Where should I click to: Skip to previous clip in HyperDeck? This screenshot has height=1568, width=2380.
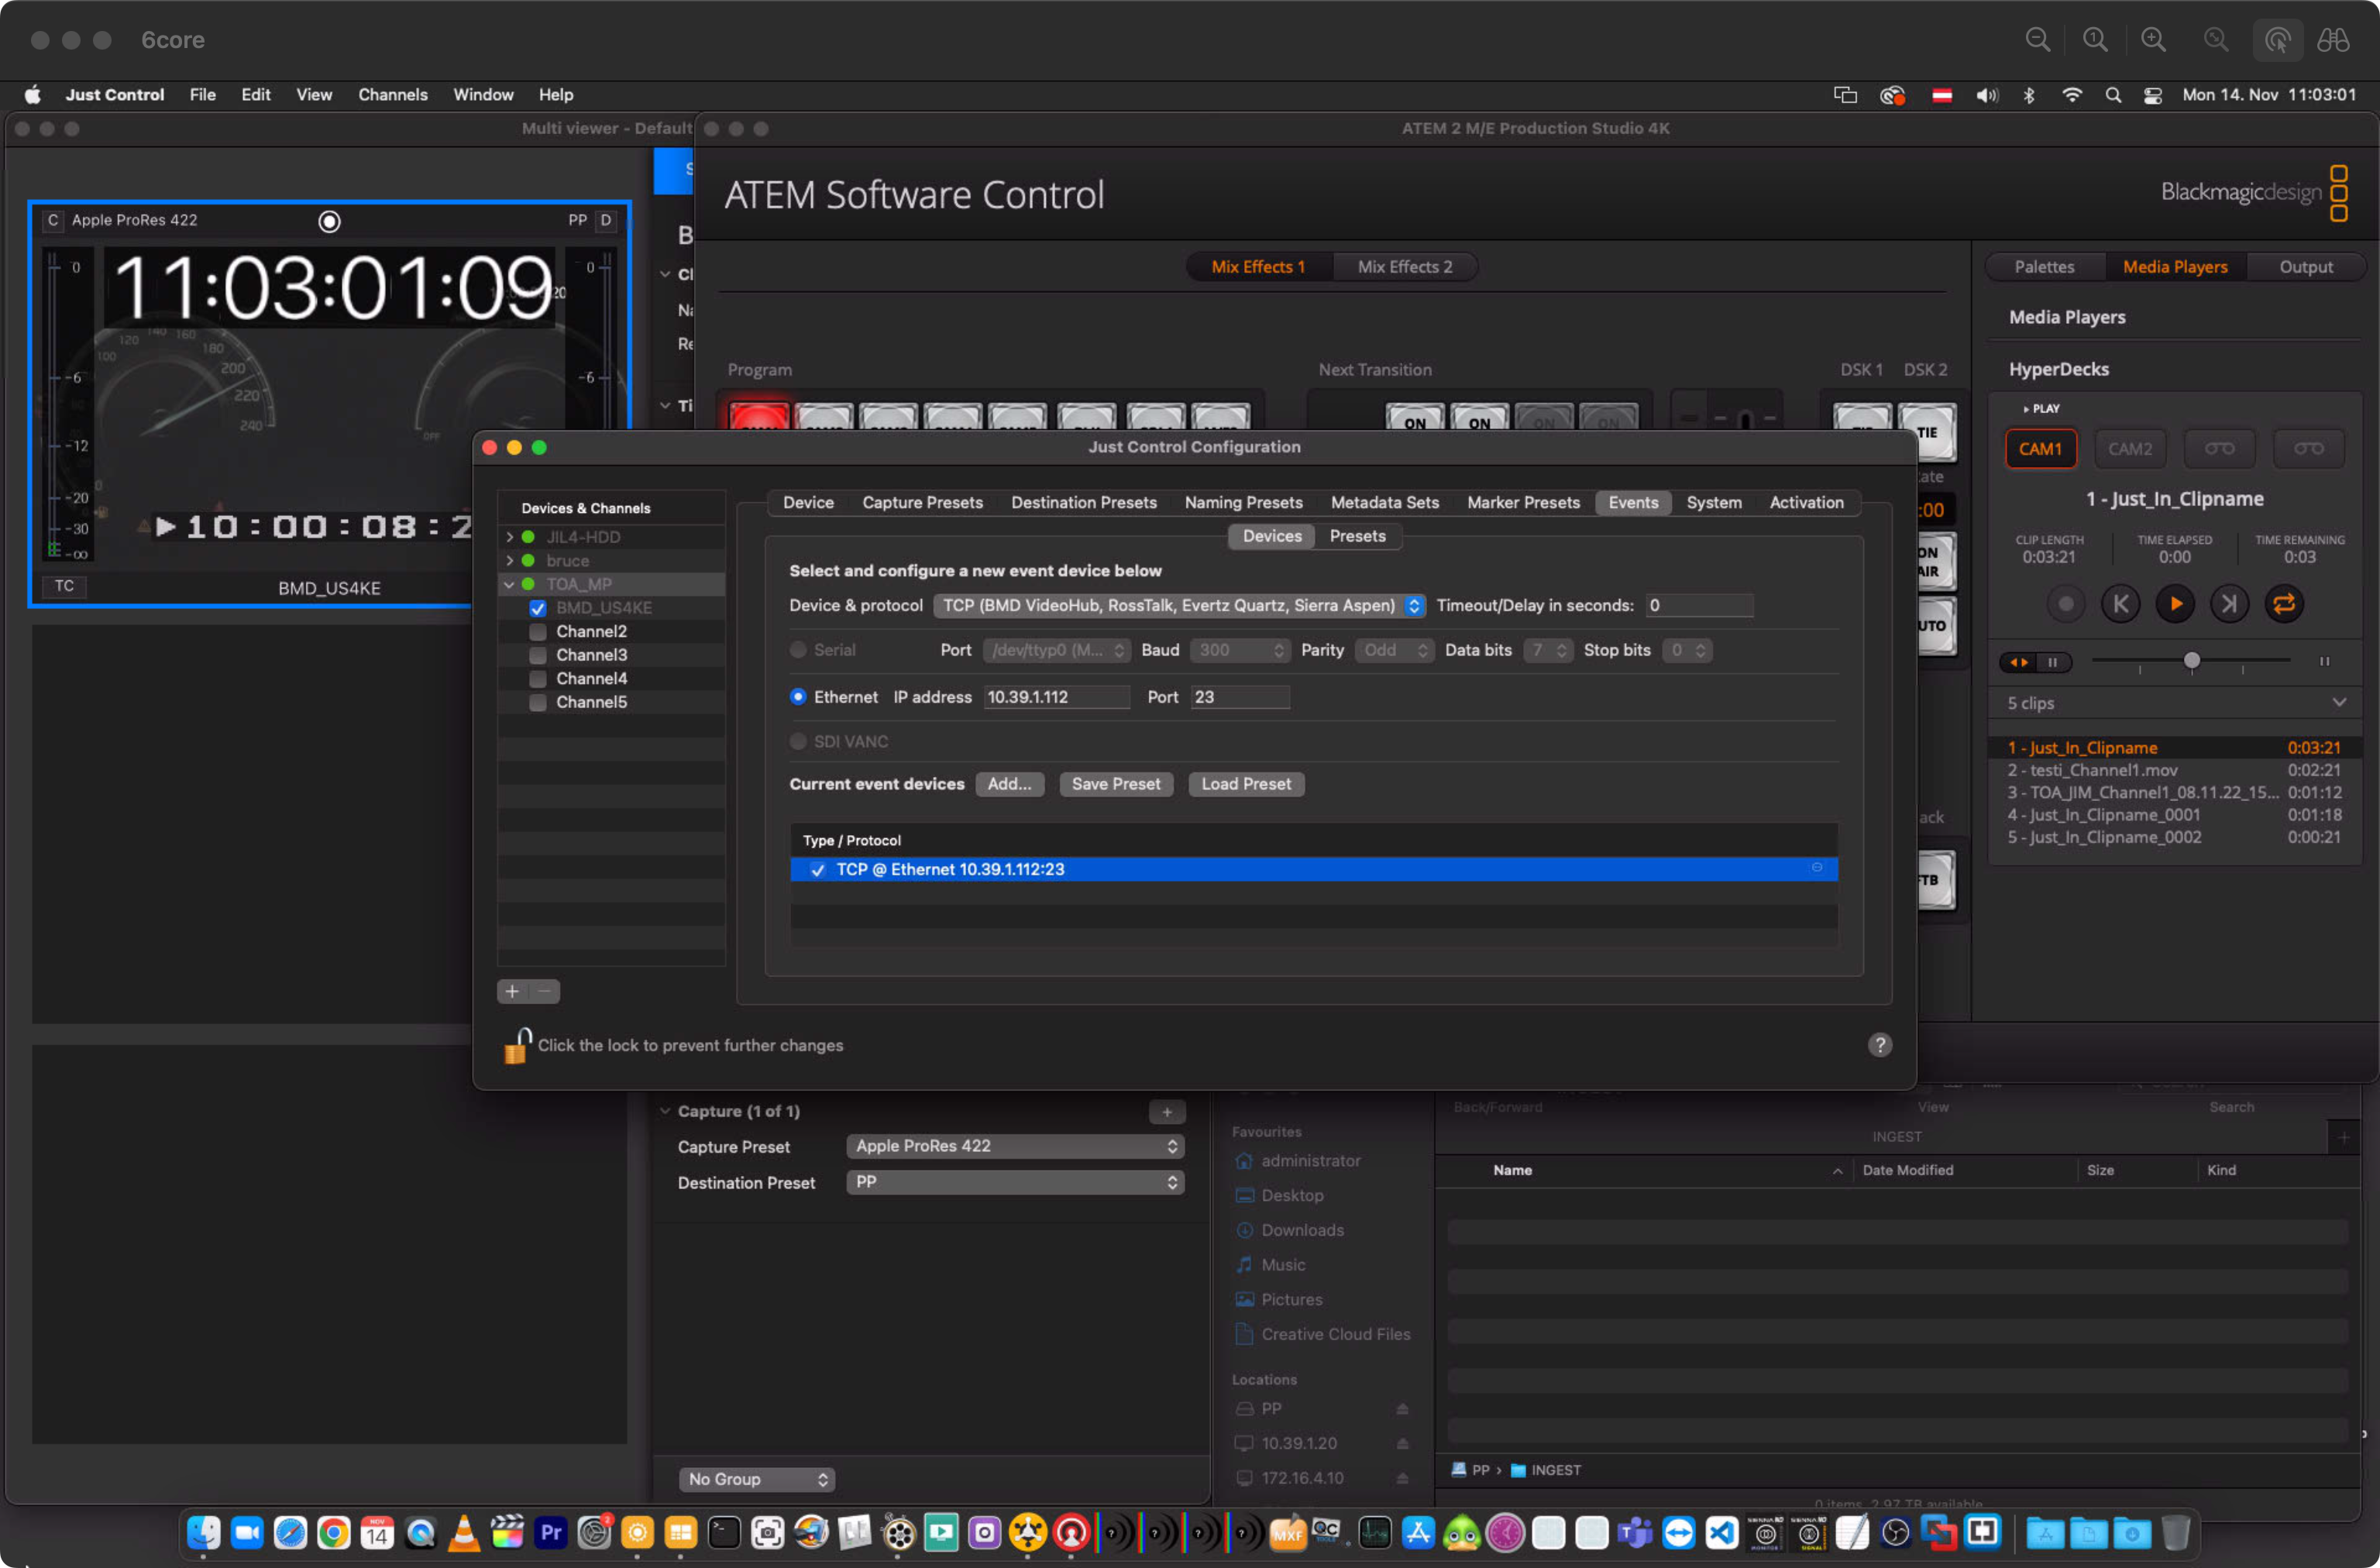(2120, 603)
